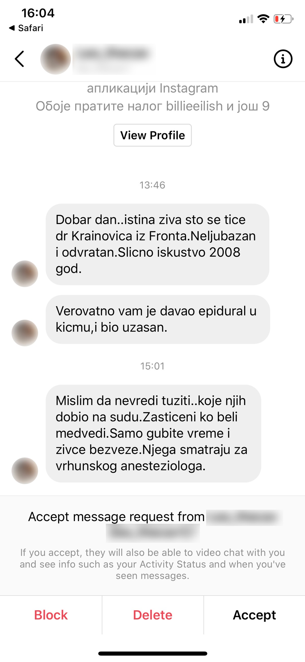
Task: Tap avatar beside 'Dobar dan' message
Action: tap(25, 274)
